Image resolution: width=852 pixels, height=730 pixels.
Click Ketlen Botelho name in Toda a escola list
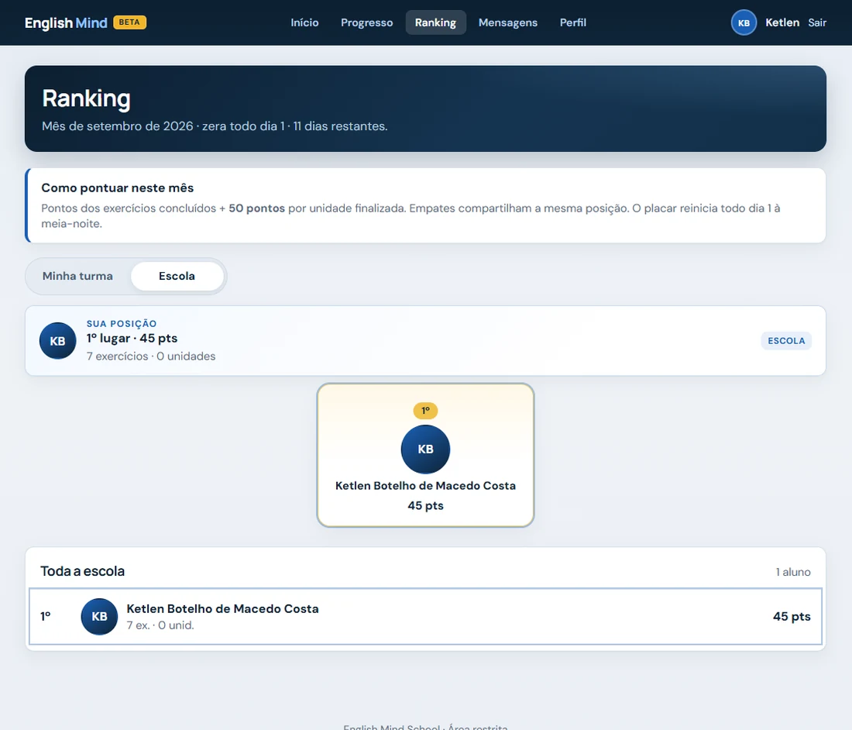(x=223, y=609)
